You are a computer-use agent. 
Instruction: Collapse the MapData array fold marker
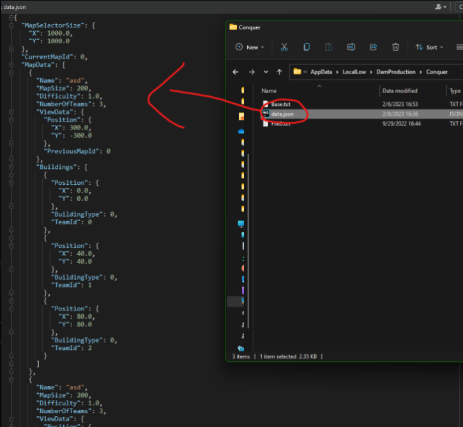tap(11, 65)
